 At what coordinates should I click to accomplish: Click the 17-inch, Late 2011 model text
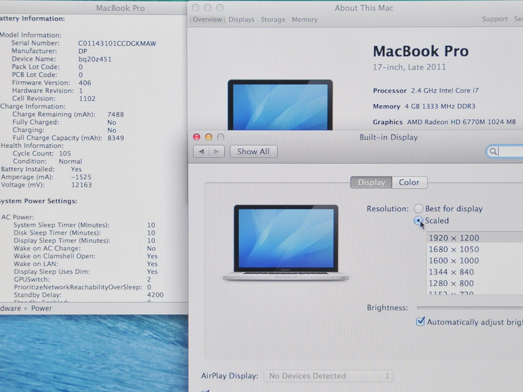tap(409, 67)
